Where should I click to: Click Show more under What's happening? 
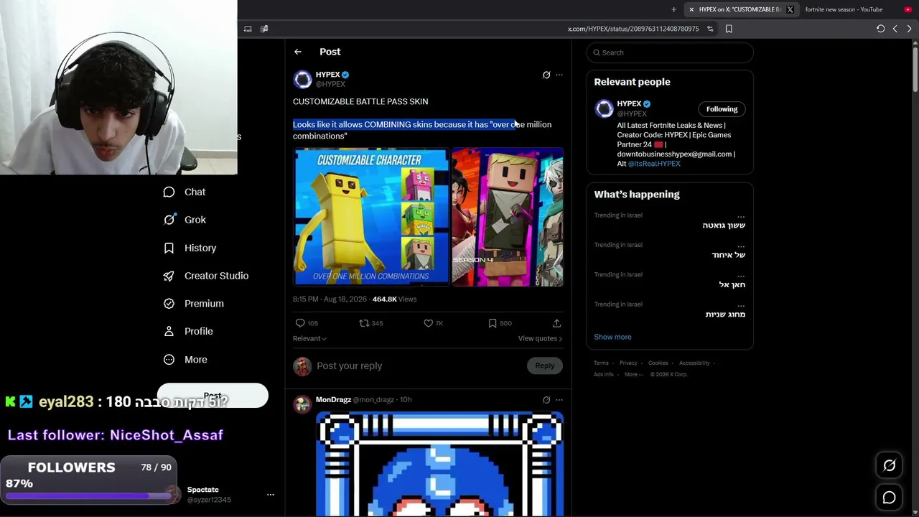[x=612, y=337]
